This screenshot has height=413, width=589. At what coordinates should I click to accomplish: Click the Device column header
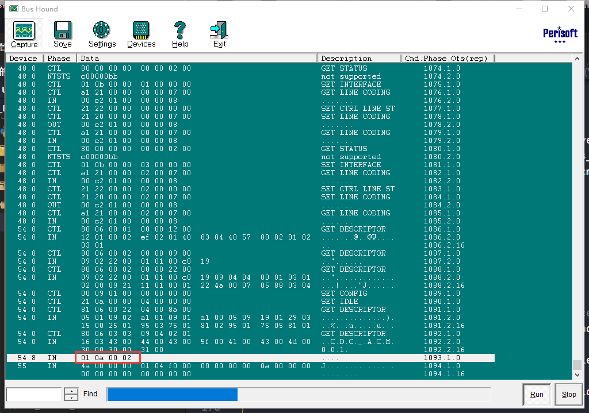click(24, 59)
